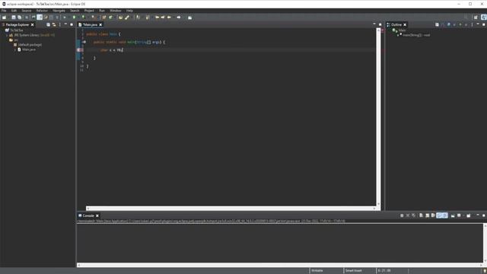Select the Console tab
The image size is (487, 274).
88,215
